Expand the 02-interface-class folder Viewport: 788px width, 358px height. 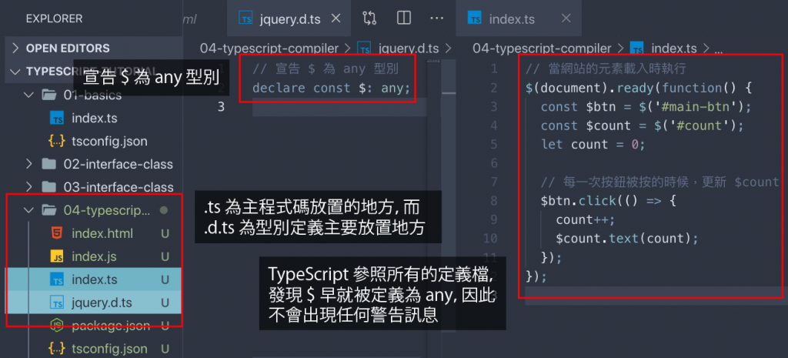coord(30,164)
